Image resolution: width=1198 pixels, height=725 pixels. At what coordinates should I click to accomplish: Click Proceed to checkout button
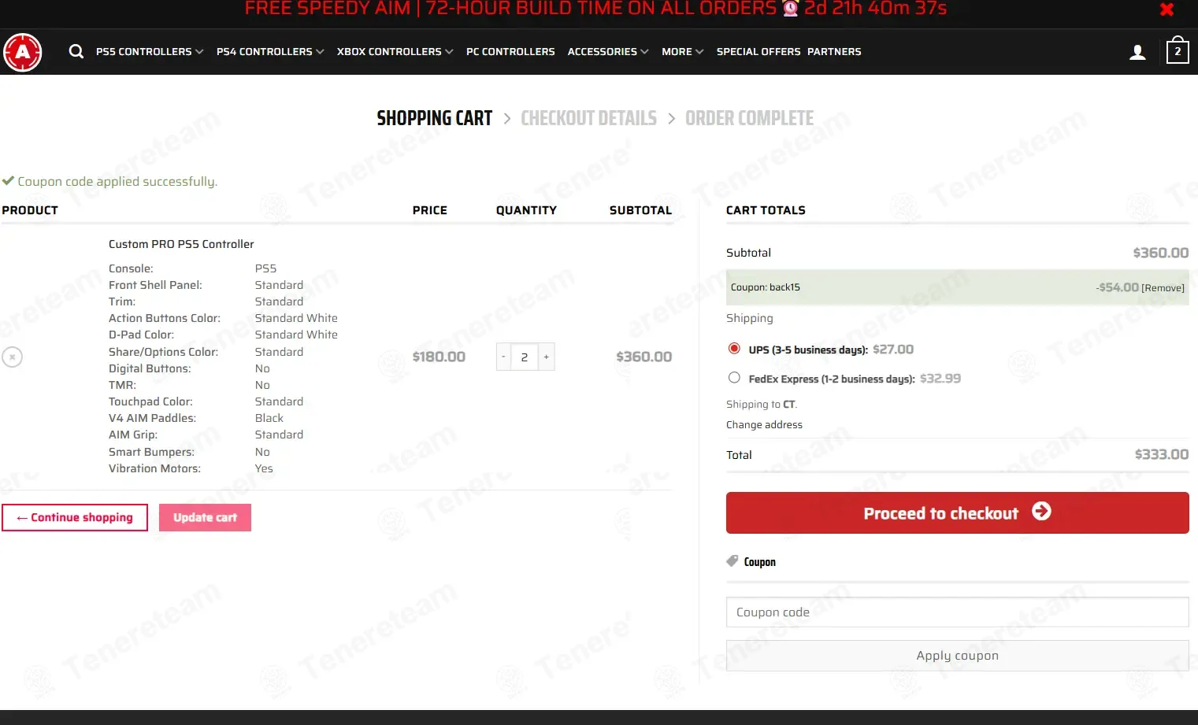tap(958, 512)
